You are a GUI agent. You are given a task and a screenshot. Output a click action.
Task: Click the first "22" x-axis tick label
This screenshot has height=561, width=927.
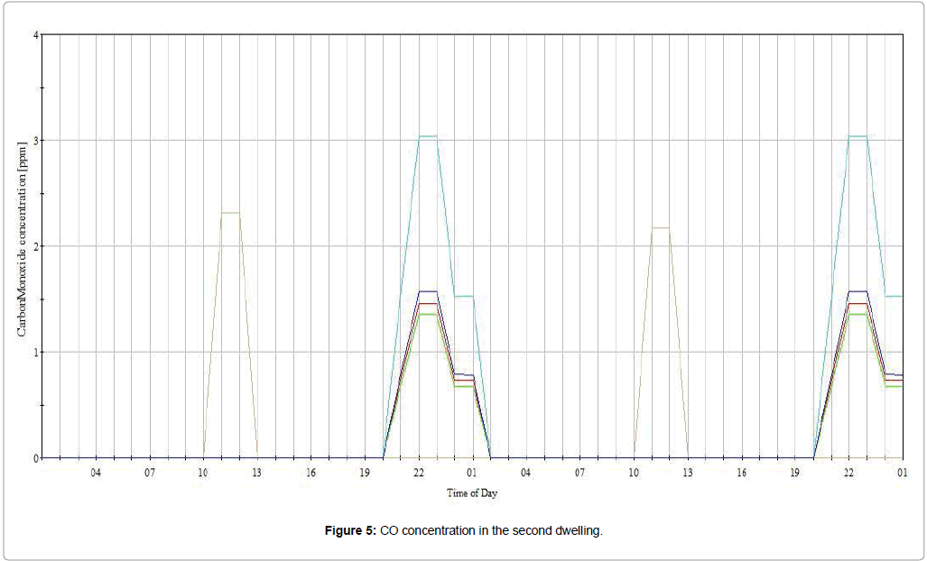pyautogui.click(x=419, y=472)
